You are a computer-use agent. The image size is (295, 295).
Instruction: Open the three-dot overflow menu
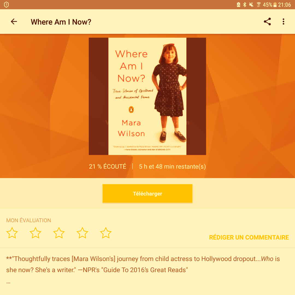click(283, 22)
